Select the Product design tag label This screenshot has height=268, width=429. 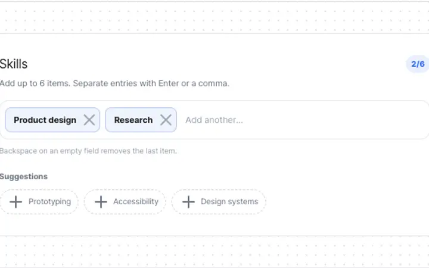[45, 120]
